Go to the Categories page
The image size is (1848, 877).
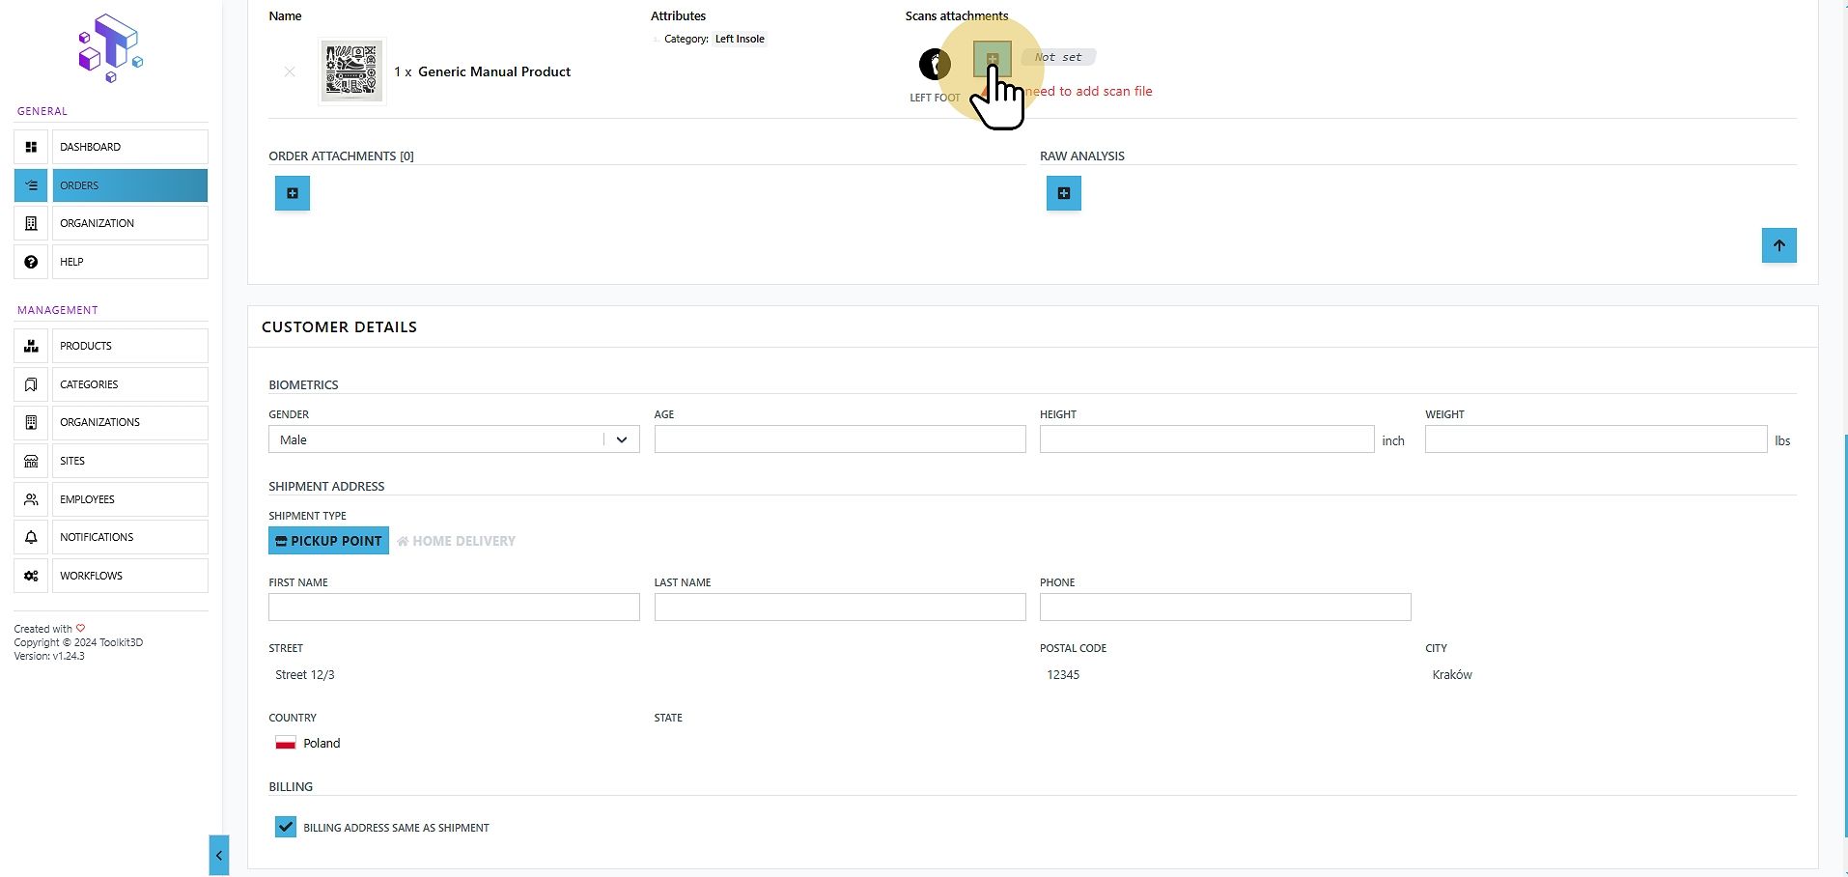click(x=130, y=384)
